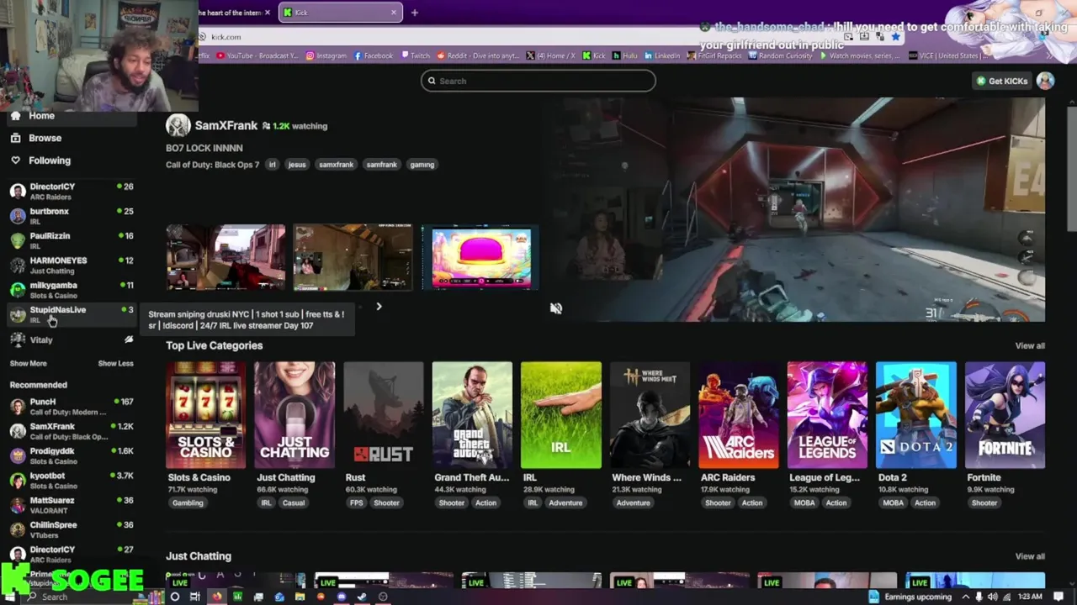Open ChillinSpree VTubers channel avatar
The width and height of the screenshot is (1077, 605).
tap(18, 529)
